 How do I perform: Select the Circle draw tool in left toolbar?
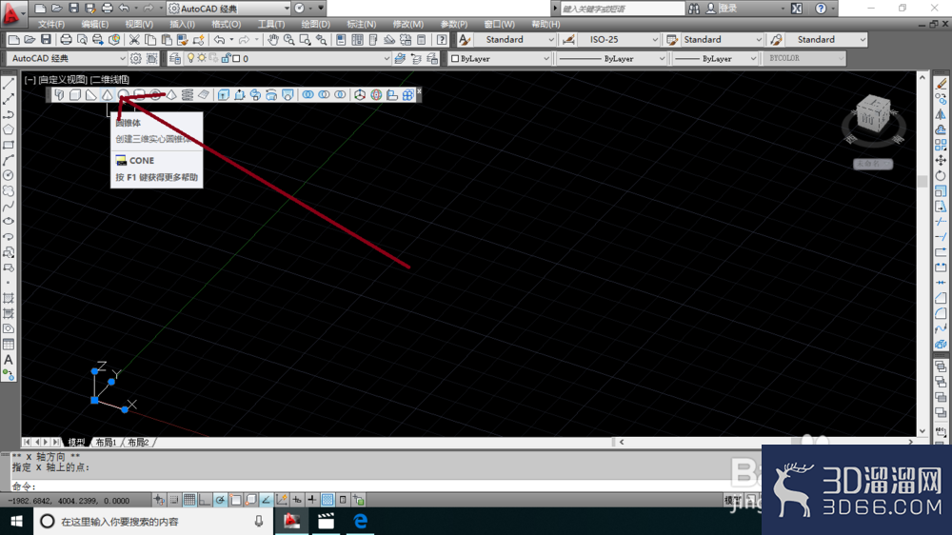(9, 175)
